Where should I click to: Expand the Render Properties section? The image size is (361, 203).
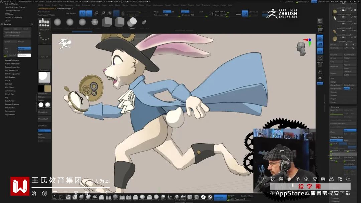coord(12,67)
